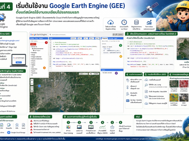Expand the Owner folder in the scripts tree

[34, 47]
